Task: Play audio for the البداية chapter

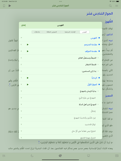Action: (x=28, y=78)
